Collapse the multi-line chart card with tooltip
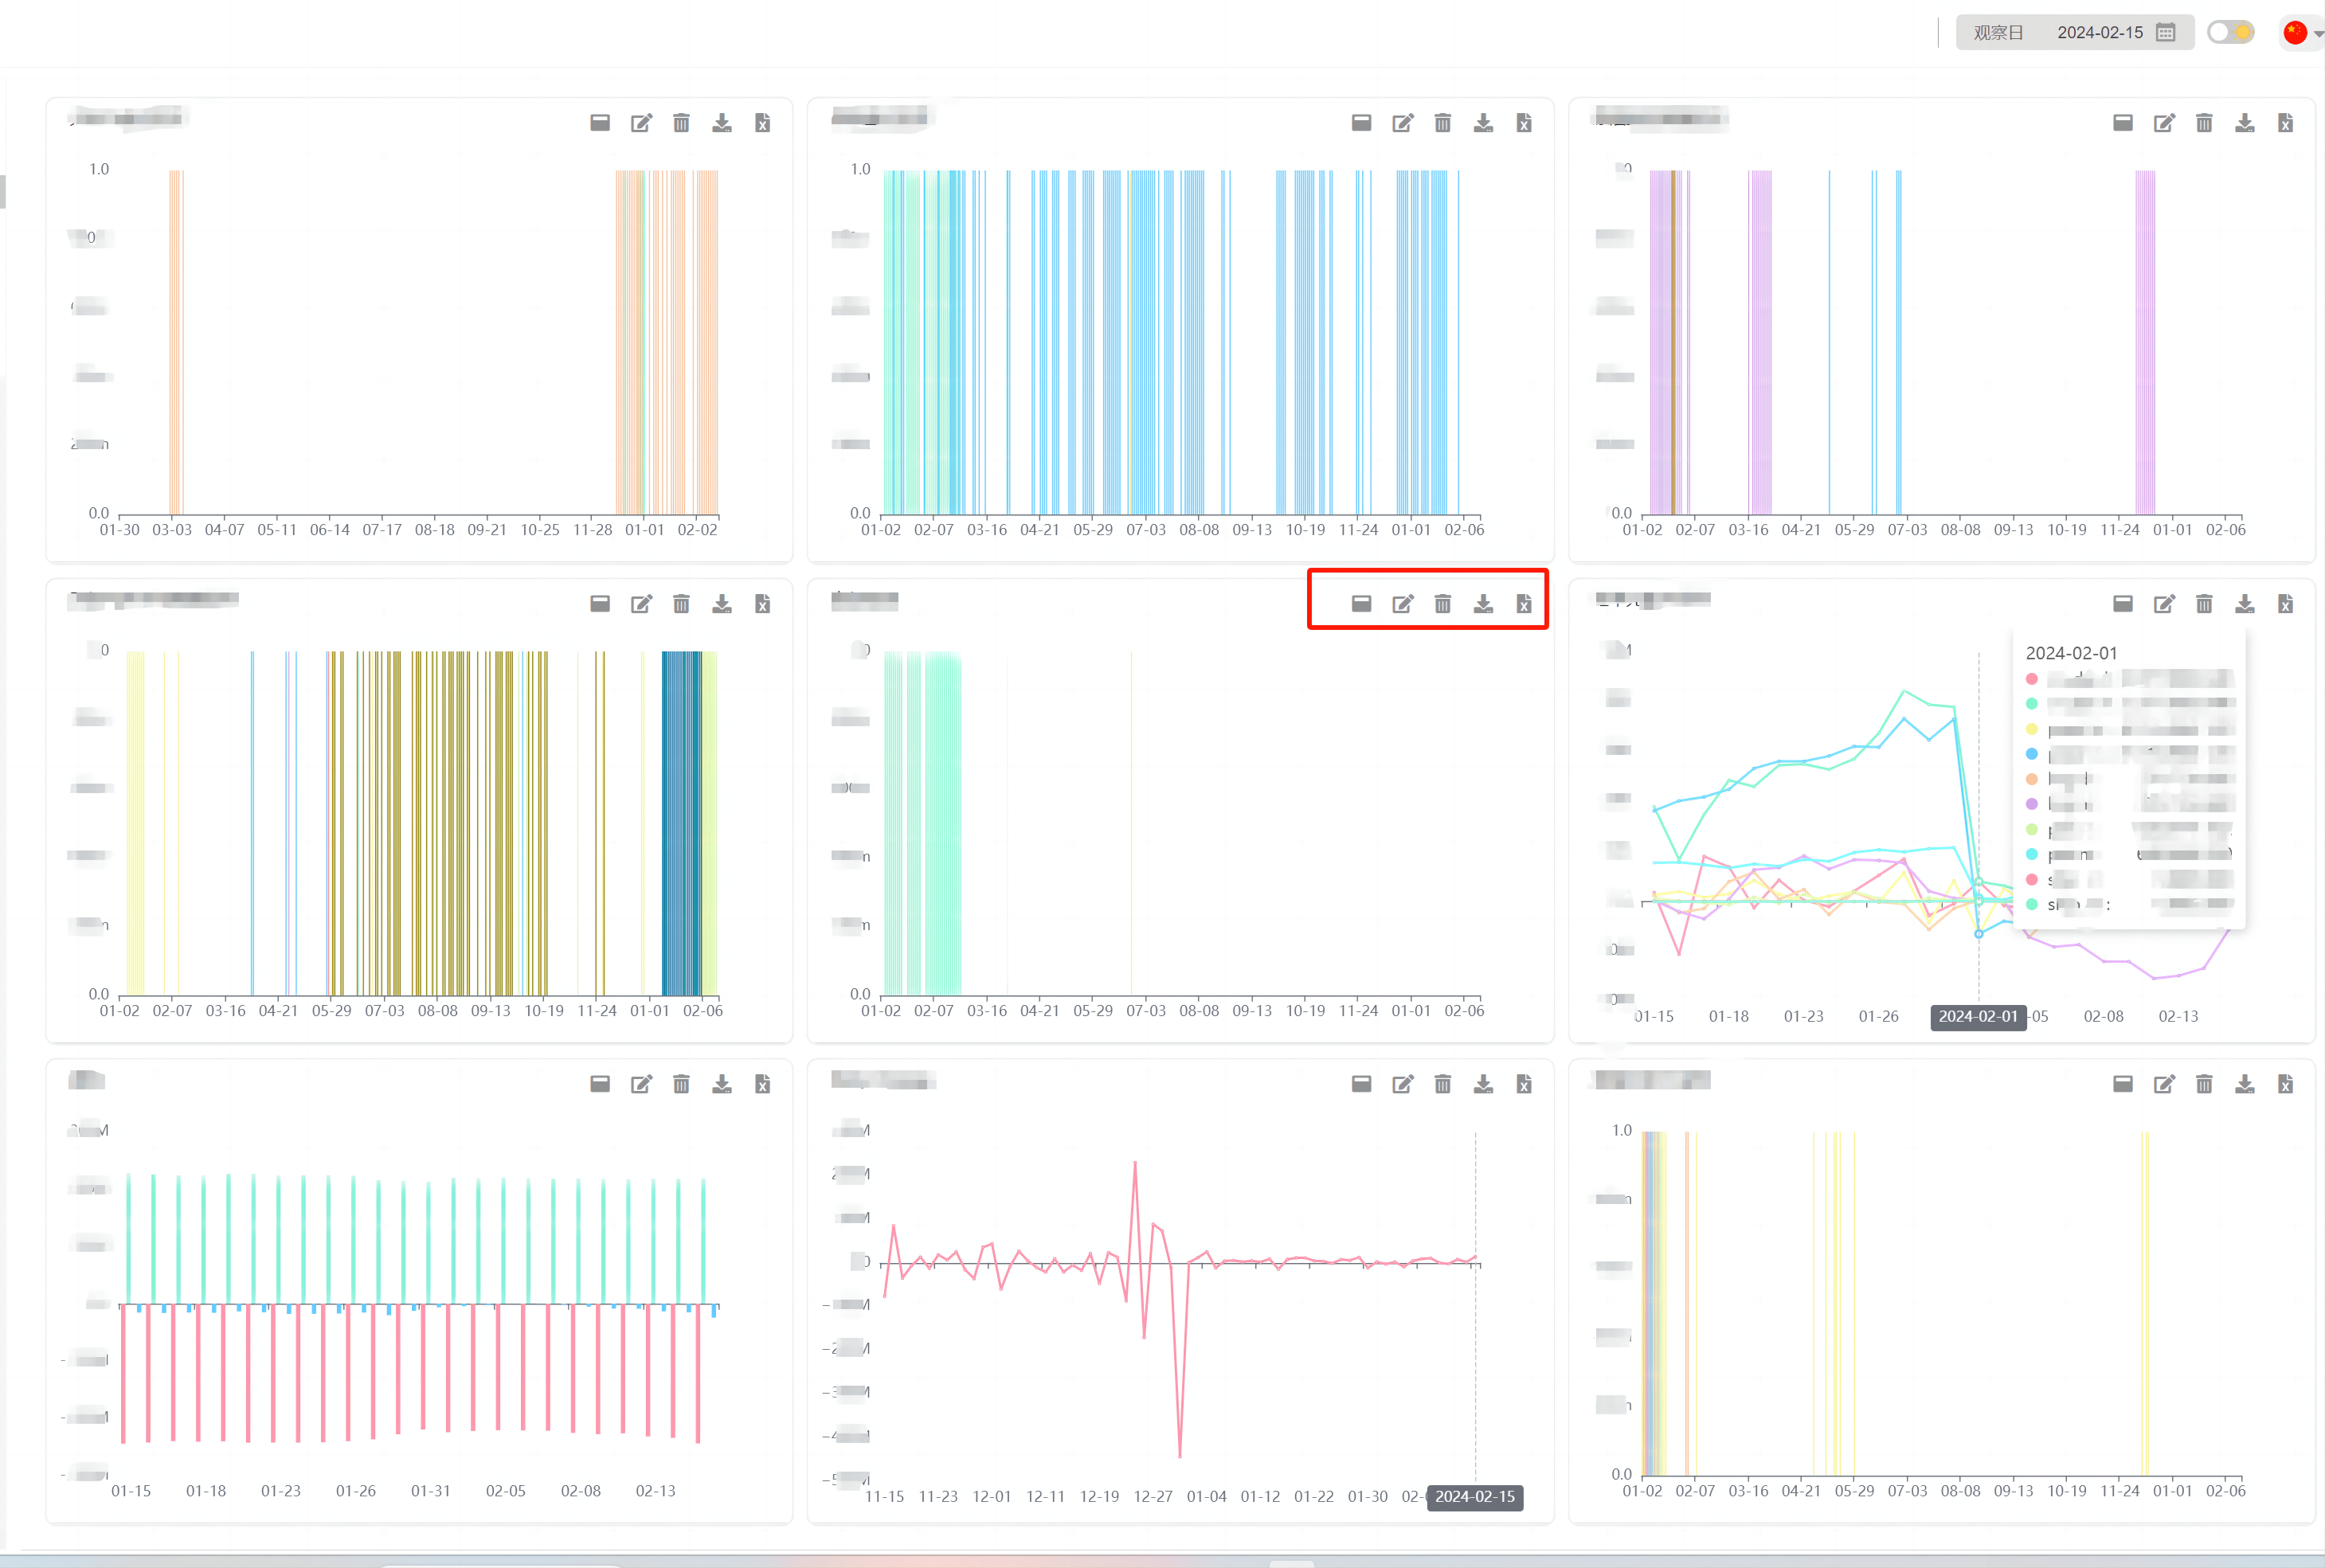The height and width of the screenshot is (1568, 2325). pyautogui.click(x=2123, y=604)
